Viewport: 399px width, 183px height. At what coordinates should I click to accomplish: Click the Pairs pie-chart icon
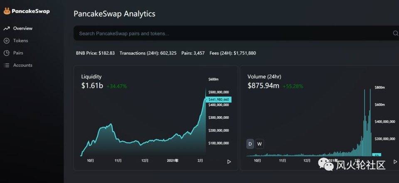7,53
